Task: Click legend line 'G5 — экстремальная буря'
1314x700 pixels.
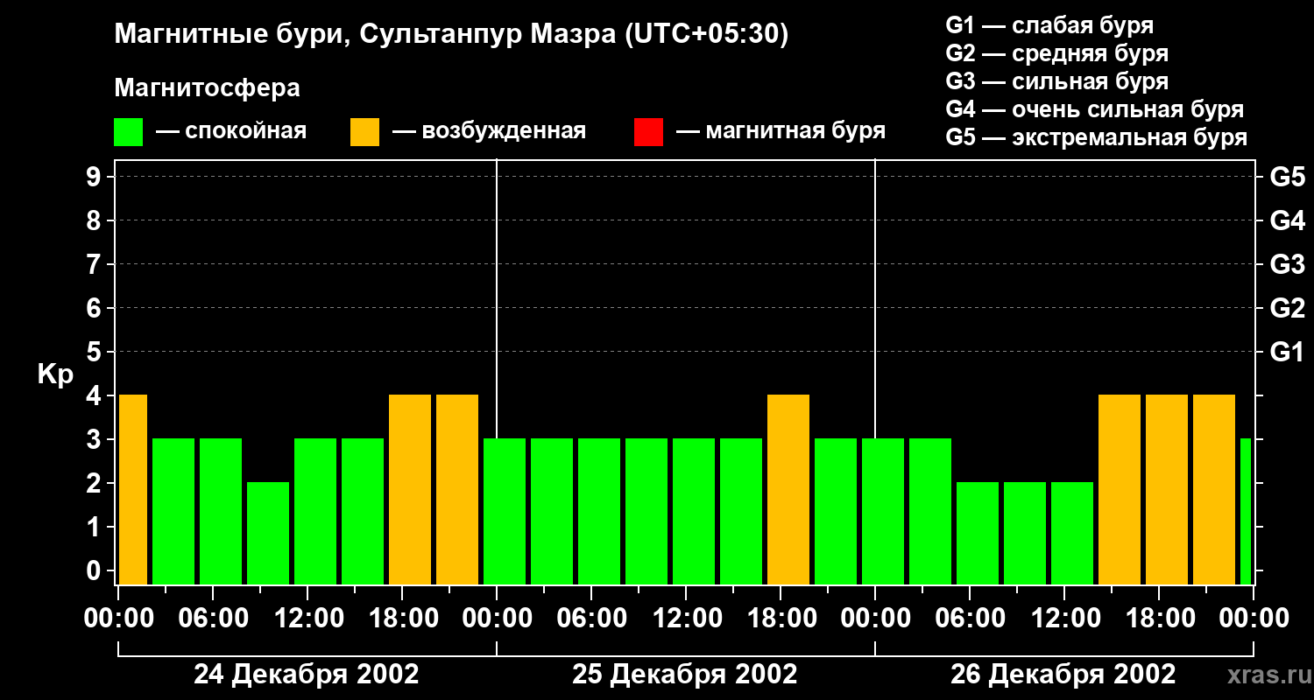Action: pos(1097,137)
